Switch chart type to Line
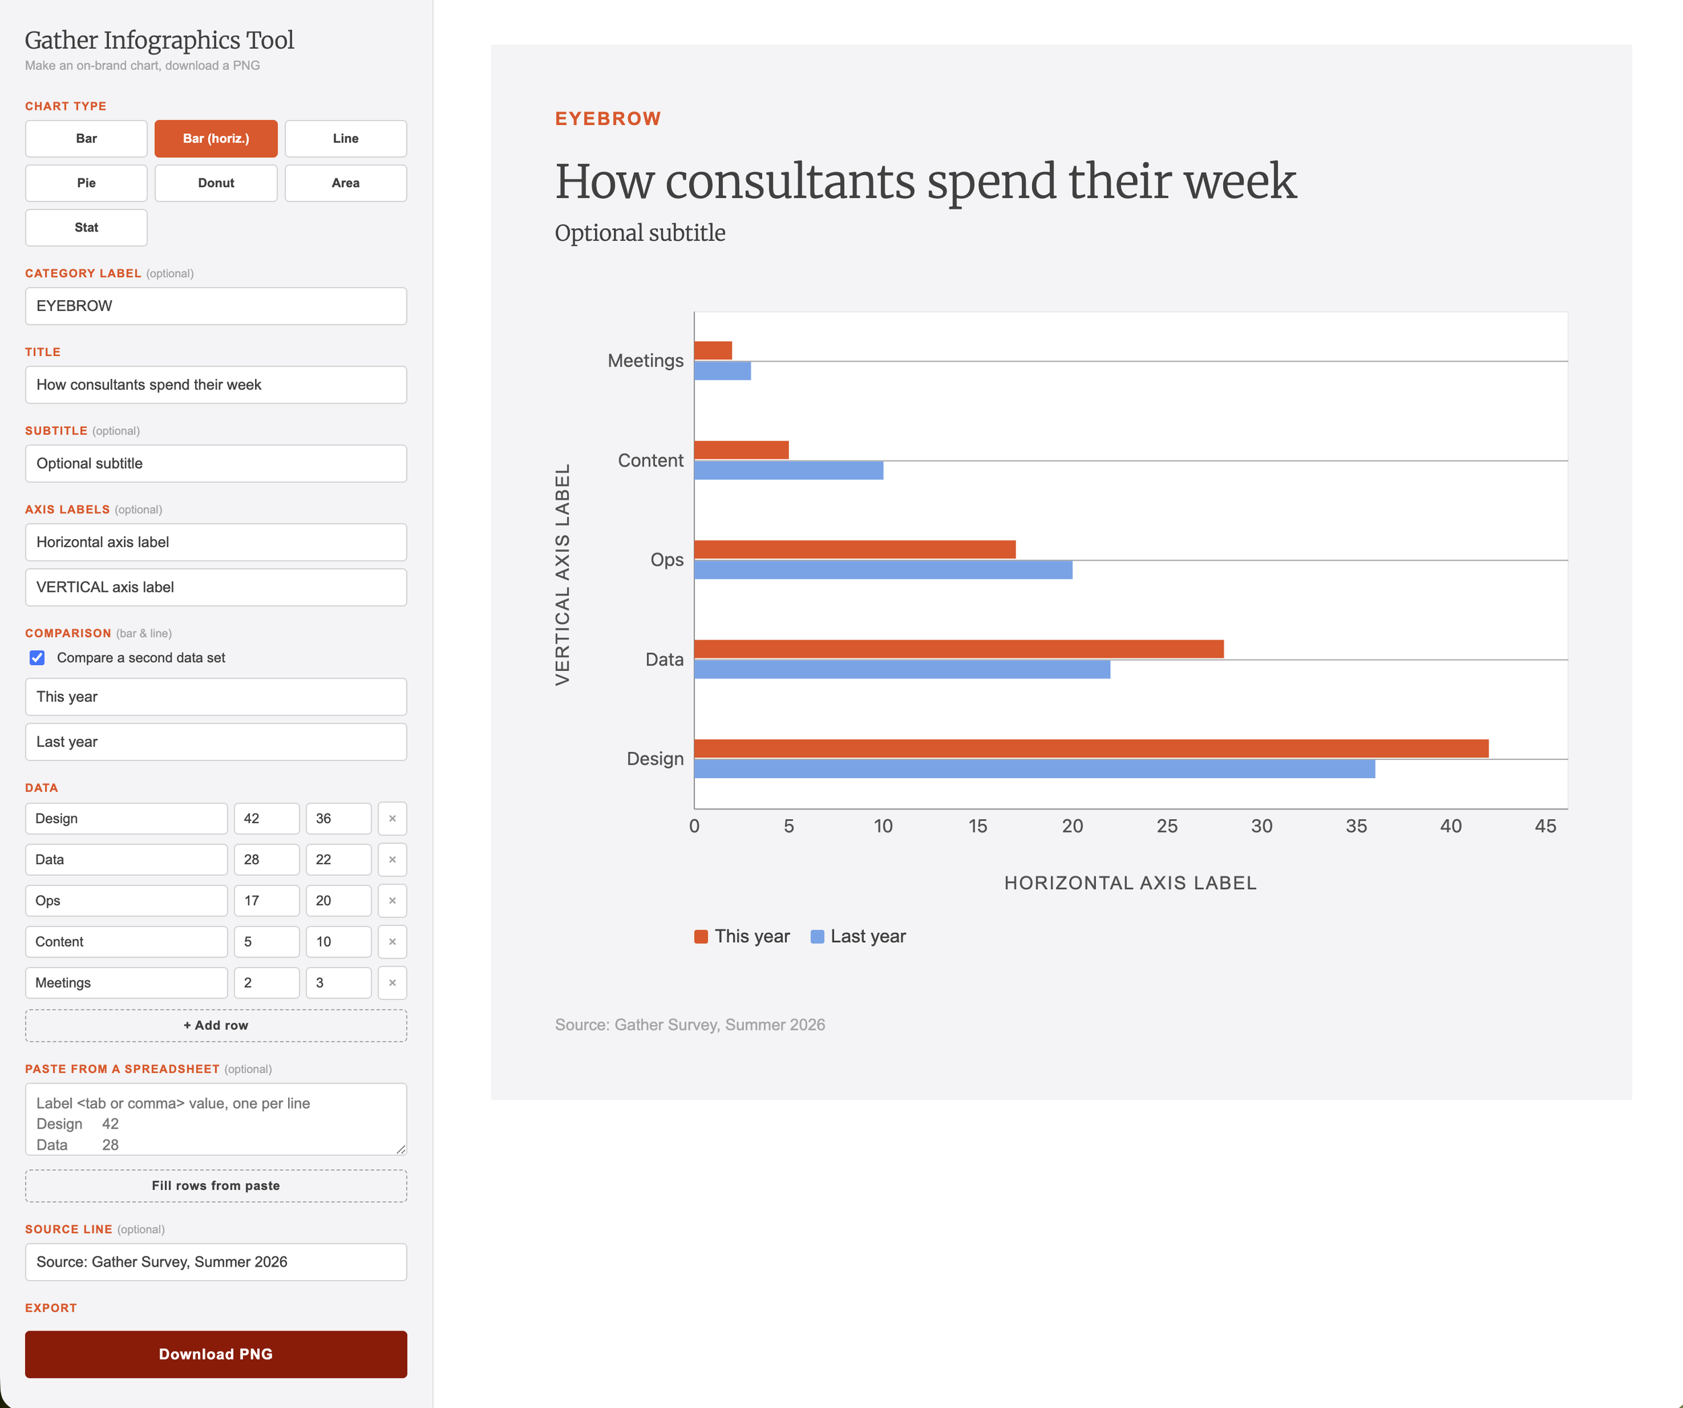The height and width of the screenshot is (1408, 1683). tap(345, 139)
